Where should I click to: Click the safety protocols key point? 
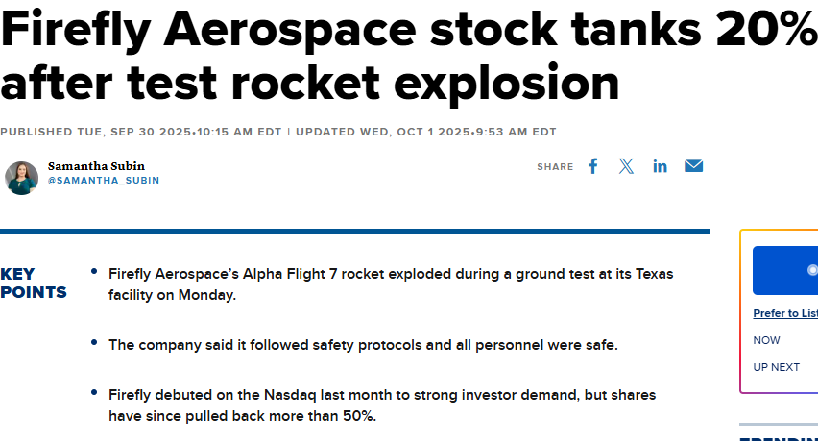click(363, 345)
